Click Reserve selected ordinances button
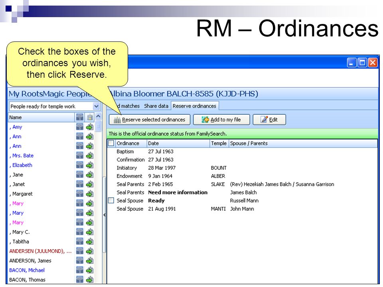Image resolution: width=383 pixels, height=287 pixels. tap(150, 120)
